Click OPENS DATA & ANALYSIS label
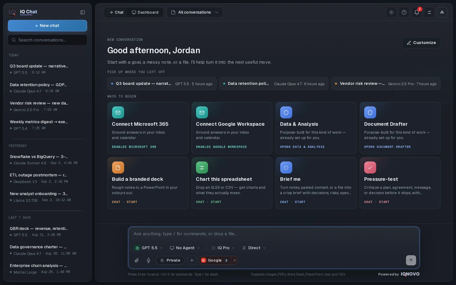The image size is (456, 285). 302,147
